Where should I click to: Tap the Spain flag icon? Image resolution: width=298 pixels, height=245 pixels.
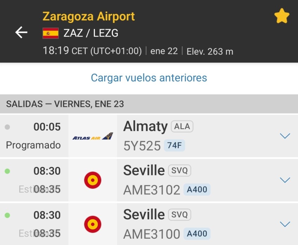click(x=51, y=33)
